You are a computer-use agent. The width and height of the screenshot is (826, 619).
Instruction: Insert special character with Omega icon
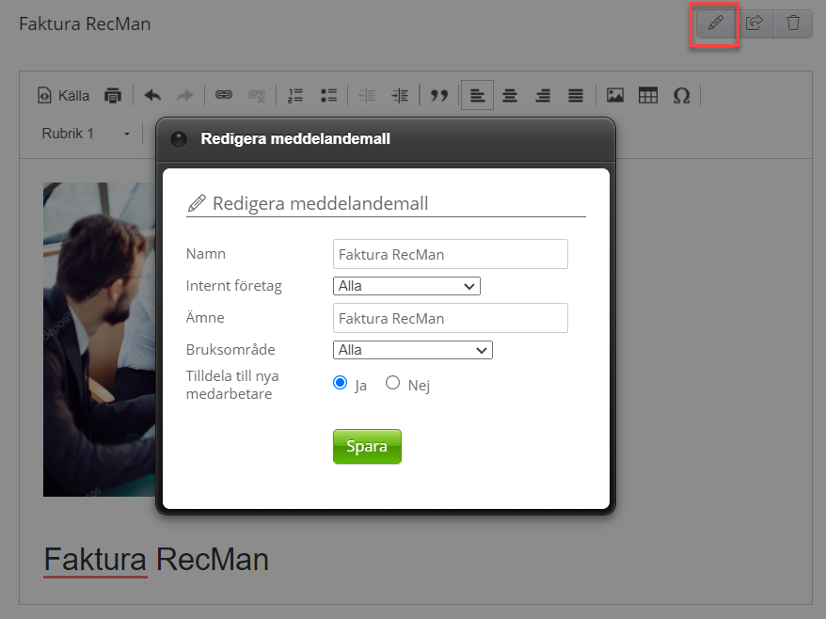click(681, 95)
